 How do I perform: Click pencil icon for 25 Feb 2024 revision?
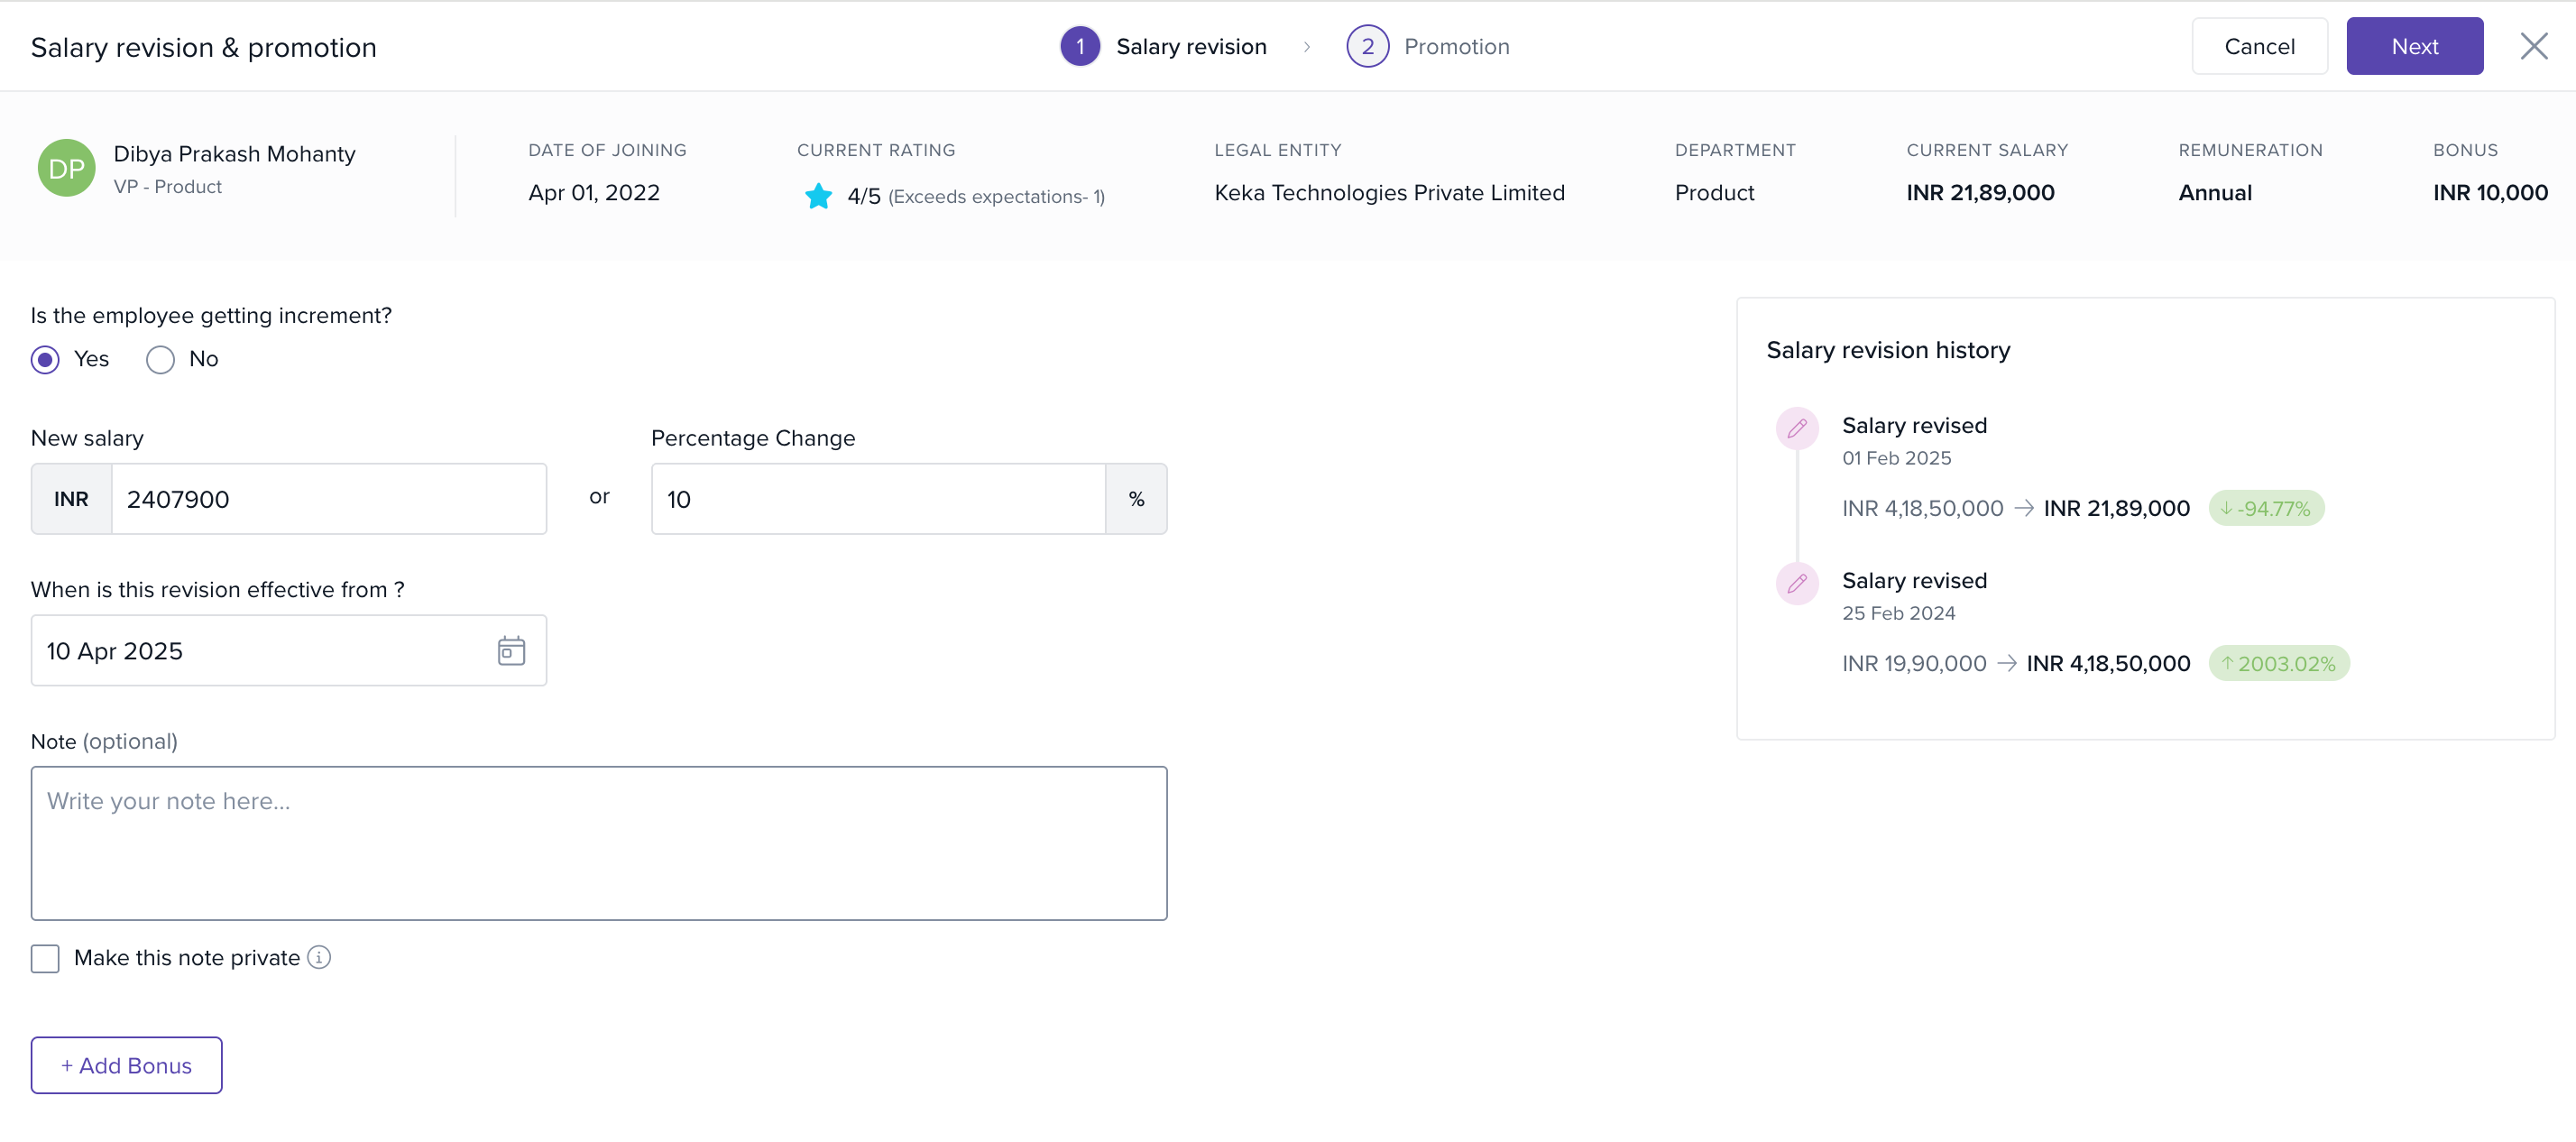pyautogui.click(x=1796, y=583)
